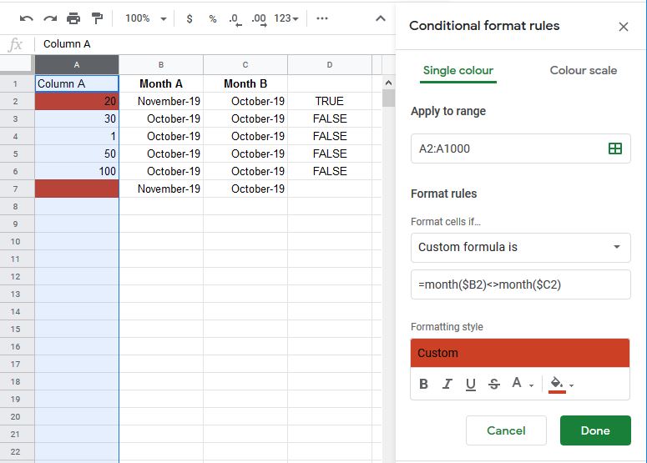Switch to the Single colour tab
This screenshot has height=463, width=647.
(x=458, y=71)
